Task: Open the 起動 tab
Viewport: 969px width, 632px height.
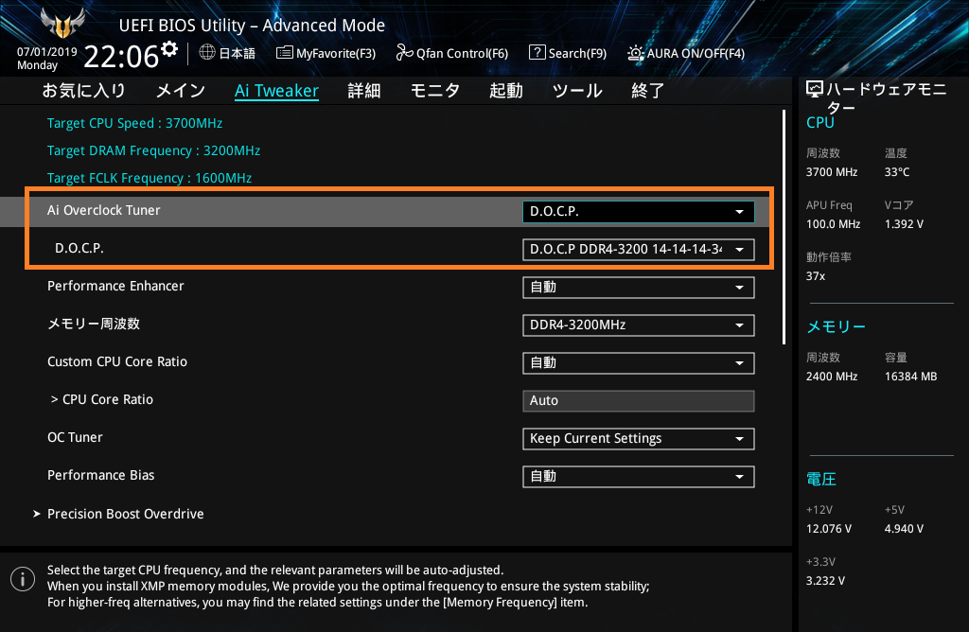Action: pyautogui.click(x=506, y=91)
